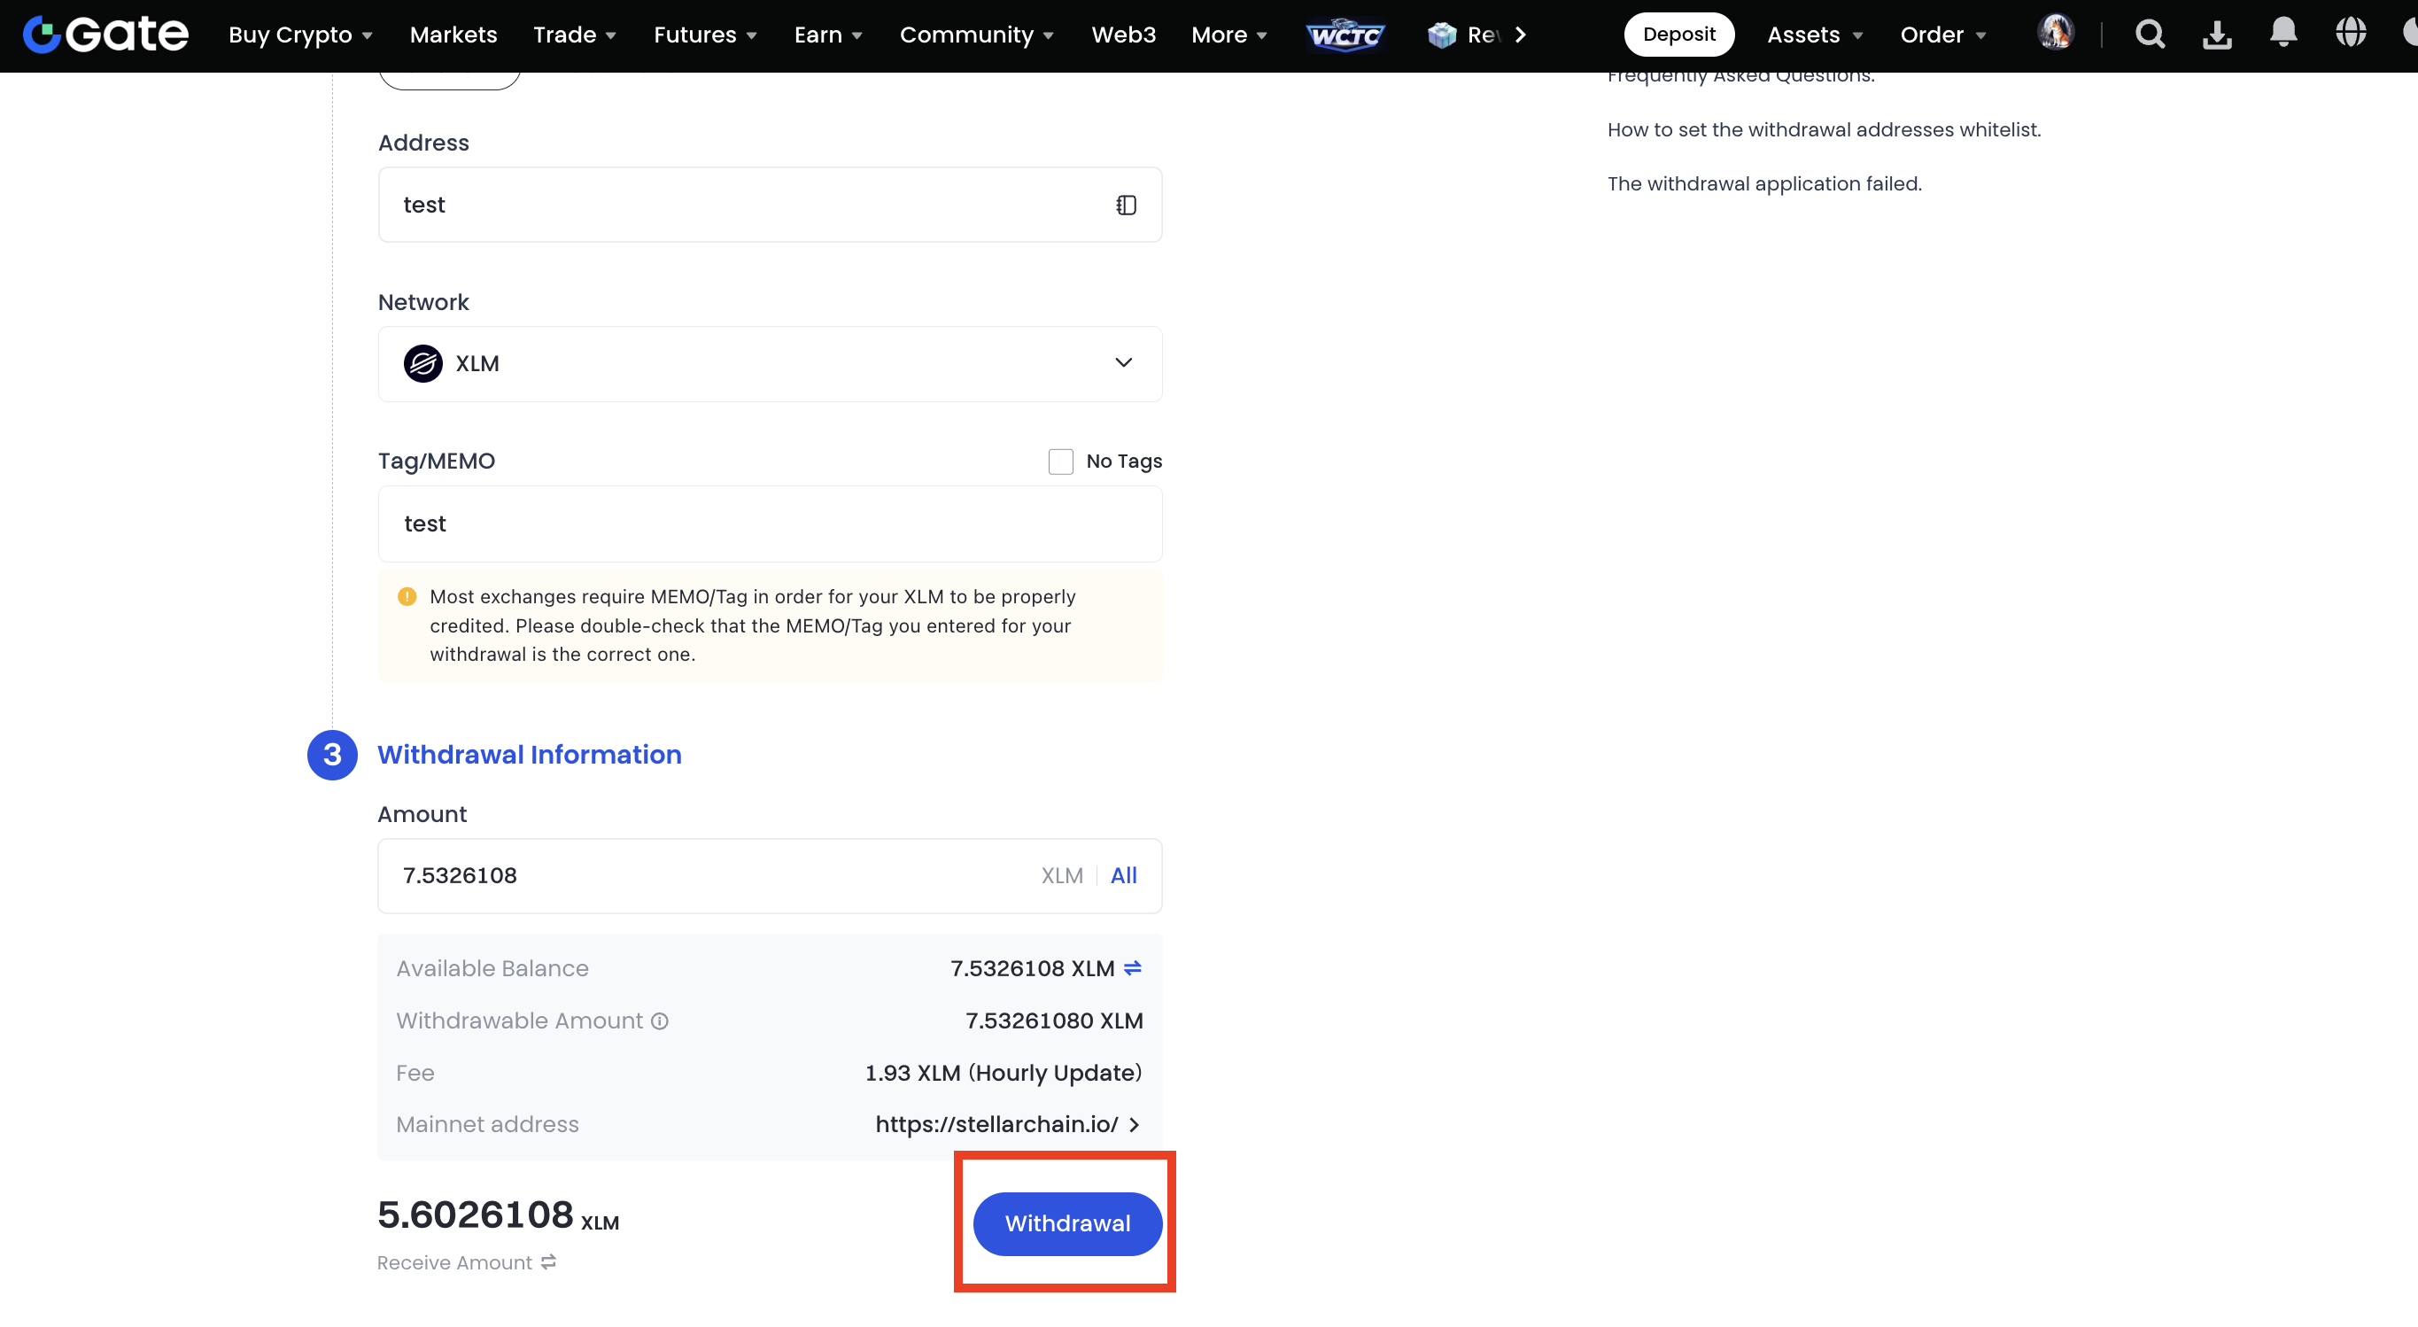Open the user profile avatar

[x=2055, y=33]
